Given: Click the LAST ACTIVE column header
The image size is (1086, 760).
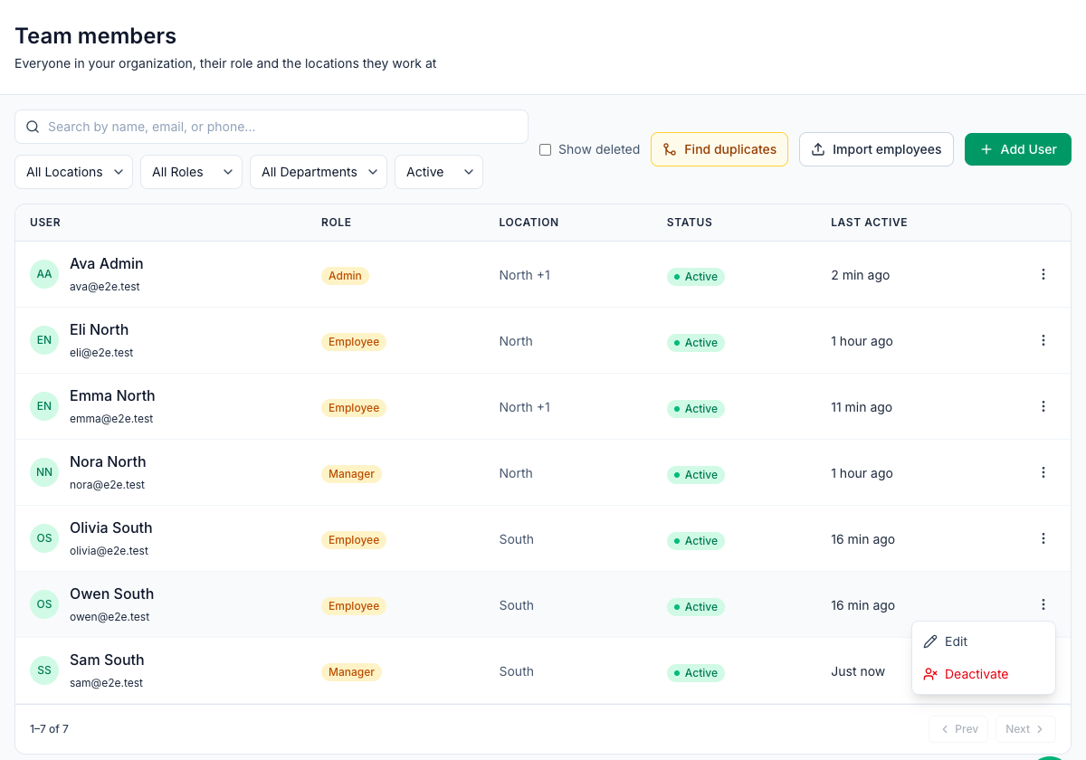Looking at the screenshot, I should click(869, 223).
